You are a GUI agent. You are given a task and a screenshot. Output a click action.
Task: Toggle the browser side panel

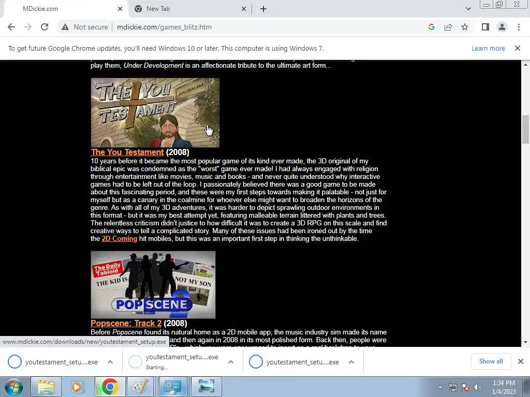coord(485,27)
